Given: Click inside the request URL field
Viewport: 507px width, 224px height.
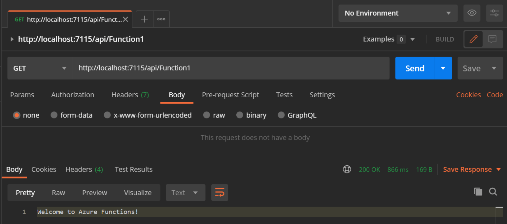Looking at the screenshot, I should tap(231, 68).
